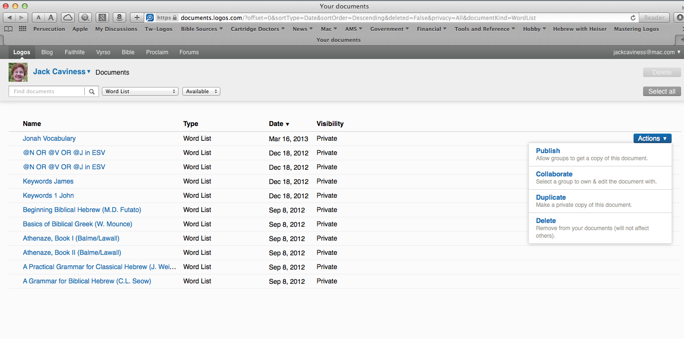The height and width of the screenshot is (339, 684).
Task: Choose Delete from Actions menu
Action: coord(600,228)
